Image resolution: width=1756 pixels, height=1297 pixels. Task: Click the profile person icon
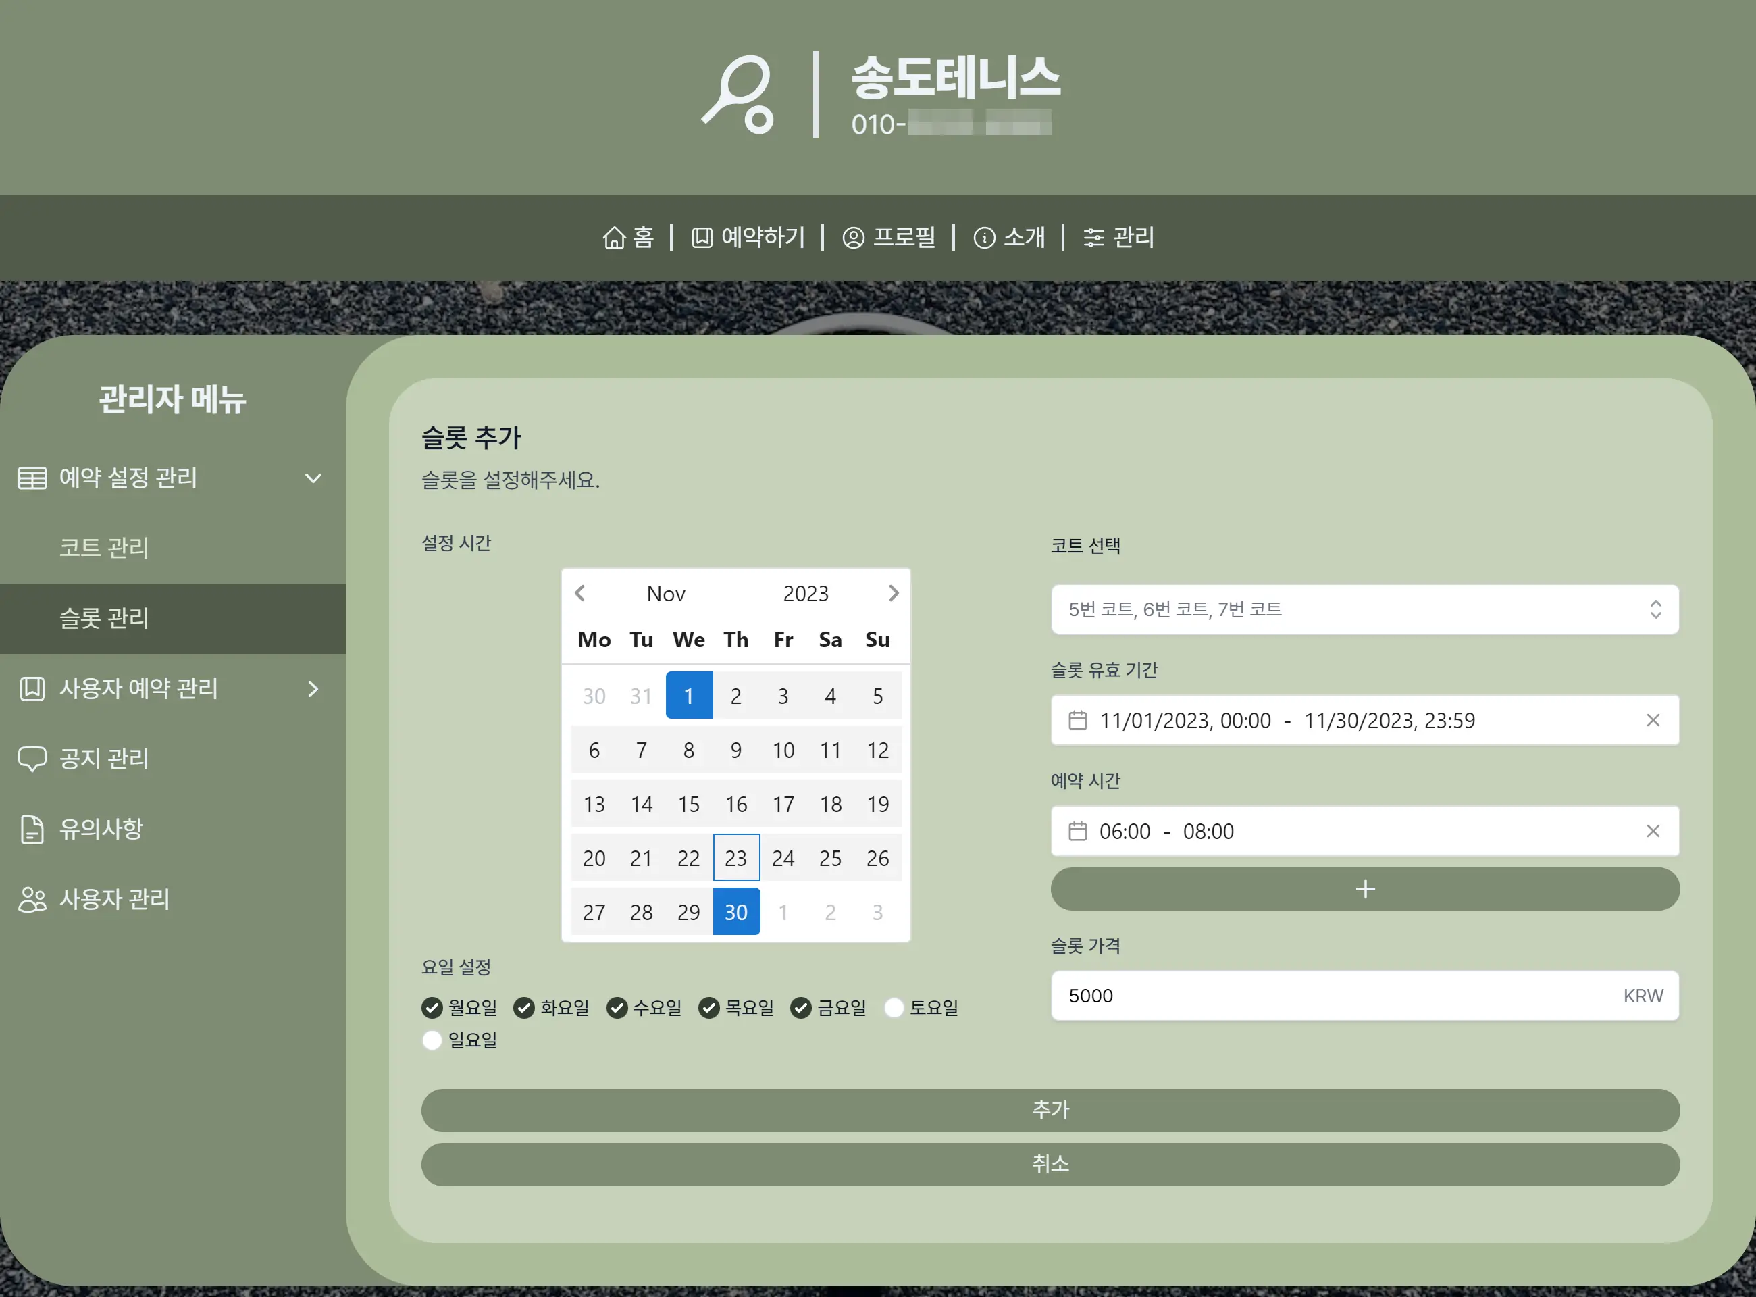[x=853, y=237]
